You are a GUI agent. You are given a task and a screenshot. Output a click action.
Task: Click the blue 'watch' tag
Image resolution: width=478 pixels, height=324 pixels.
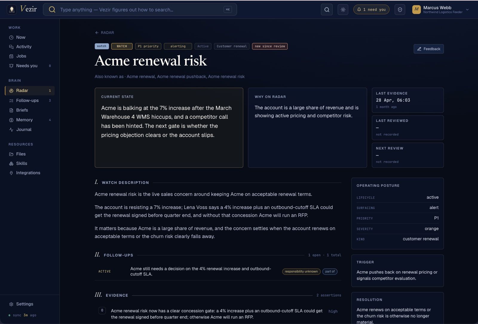(102, 46)
